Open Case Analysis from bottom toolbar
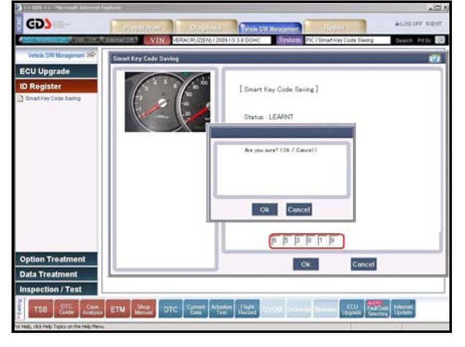Screen dimensions: 465x347 point(92,310)
